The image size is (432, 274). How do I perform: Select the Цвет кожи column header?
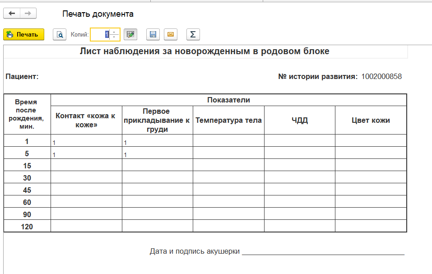[371, 120]
